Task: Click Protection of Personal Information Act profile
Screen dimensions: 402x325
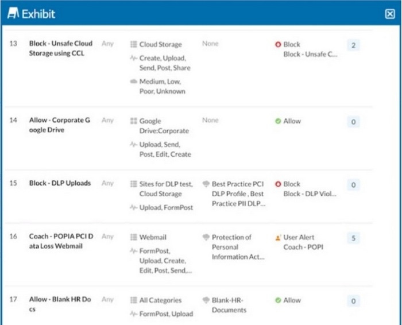Action: click(238, 247)
